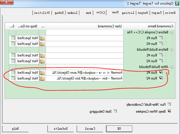180x134 pixels.
Task: Switch to the Linker tab
Action: click(72, 13)
